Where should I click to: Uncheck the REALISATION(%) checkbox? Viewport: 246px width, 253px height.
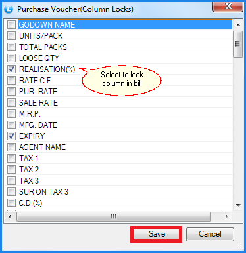11,69
